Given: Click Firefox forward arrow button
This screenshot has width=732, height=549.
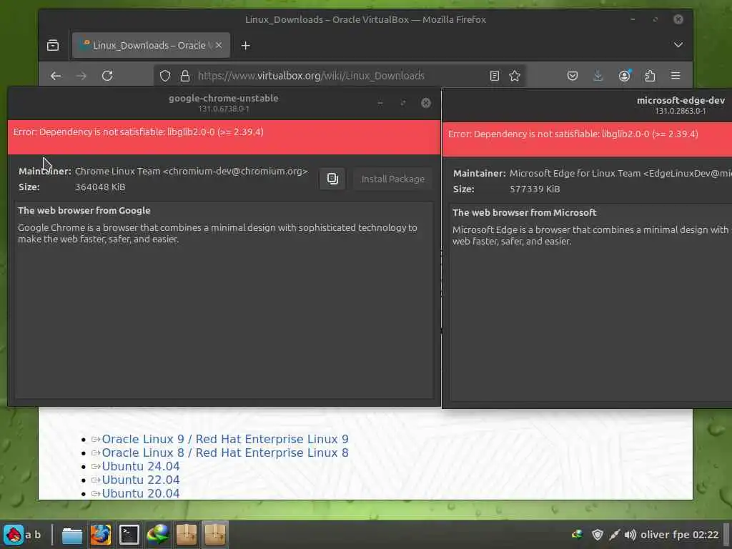Looking at the screenshot, I should (81, 76).
